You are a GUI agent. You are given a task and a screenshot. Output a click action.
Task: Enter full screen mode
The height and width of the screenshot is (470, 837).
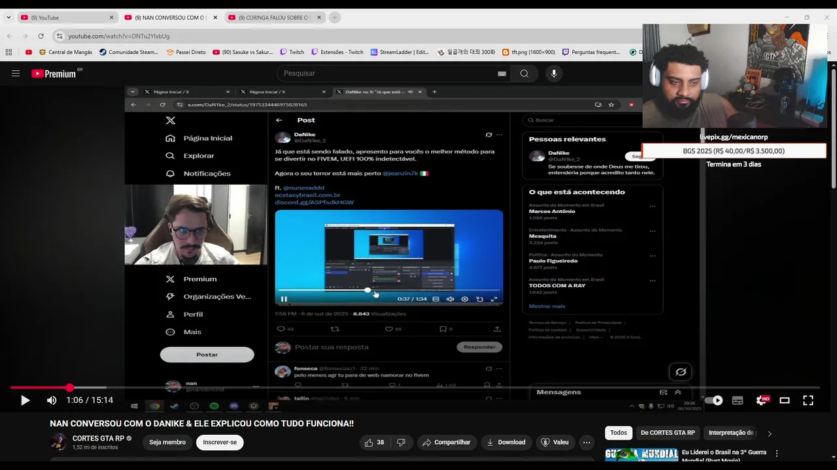(x=808, y=400)
